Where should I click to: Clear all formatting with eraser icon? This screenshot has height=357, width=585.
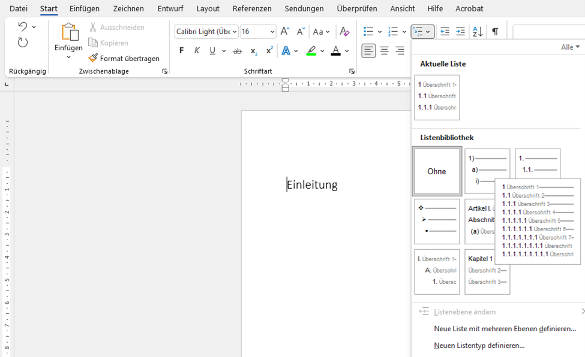[x=344, y=32]
